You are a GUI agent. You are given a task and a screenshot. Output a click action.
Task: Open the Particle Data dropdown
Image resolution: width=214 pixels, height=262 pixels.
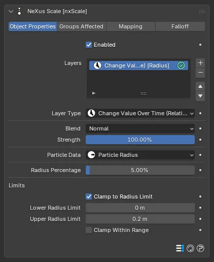(140, 155)
